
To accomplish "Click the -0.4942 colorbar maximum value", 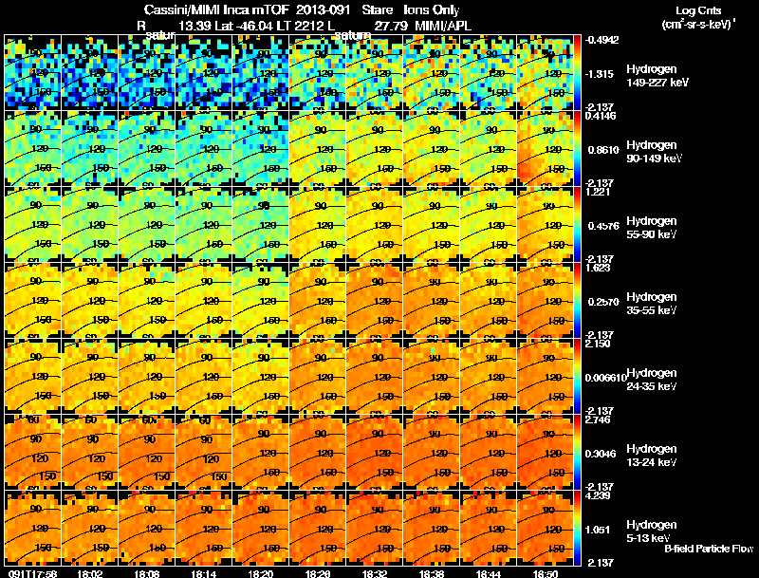I will tap(602, 40).
